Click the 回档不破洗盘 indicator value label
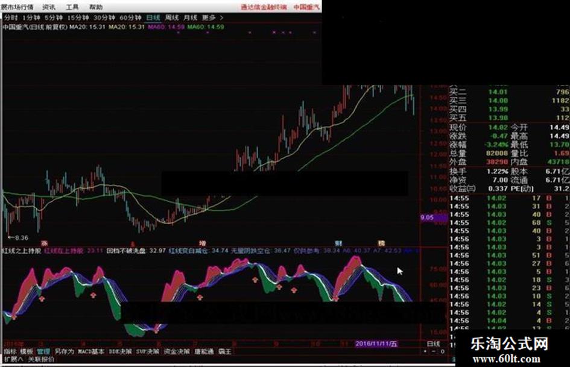The image size is (570, 367). [136, 251]
